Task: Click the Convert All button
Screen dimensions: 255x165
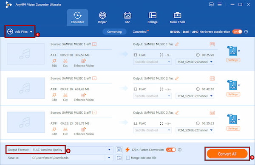Action: pyautogui.click(x=227, y=154)
